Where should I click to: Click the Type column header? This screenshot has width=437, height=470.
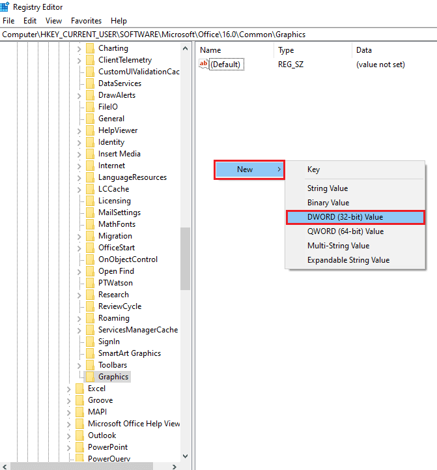pyautogui.click(x=313, y=50)
